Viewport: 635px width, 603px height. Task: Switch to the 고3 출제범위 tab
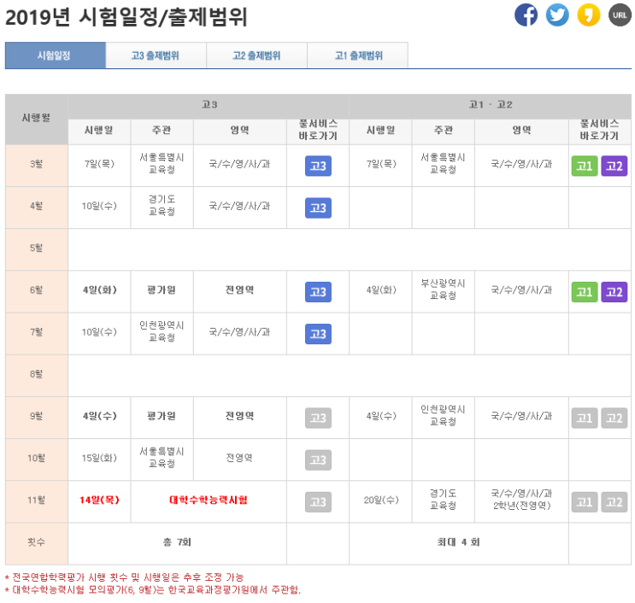click(156, 56)
